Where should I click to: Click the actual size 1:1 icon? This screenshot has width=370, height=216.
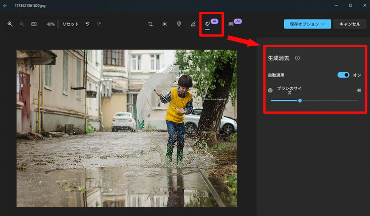pyautogui.click(x=34, y=24)
